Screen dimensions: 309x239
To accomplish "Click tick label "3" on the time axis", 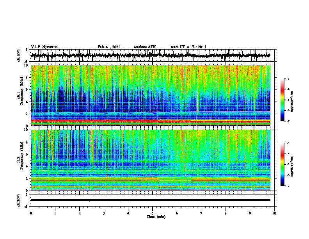I will tap(104, 213).
